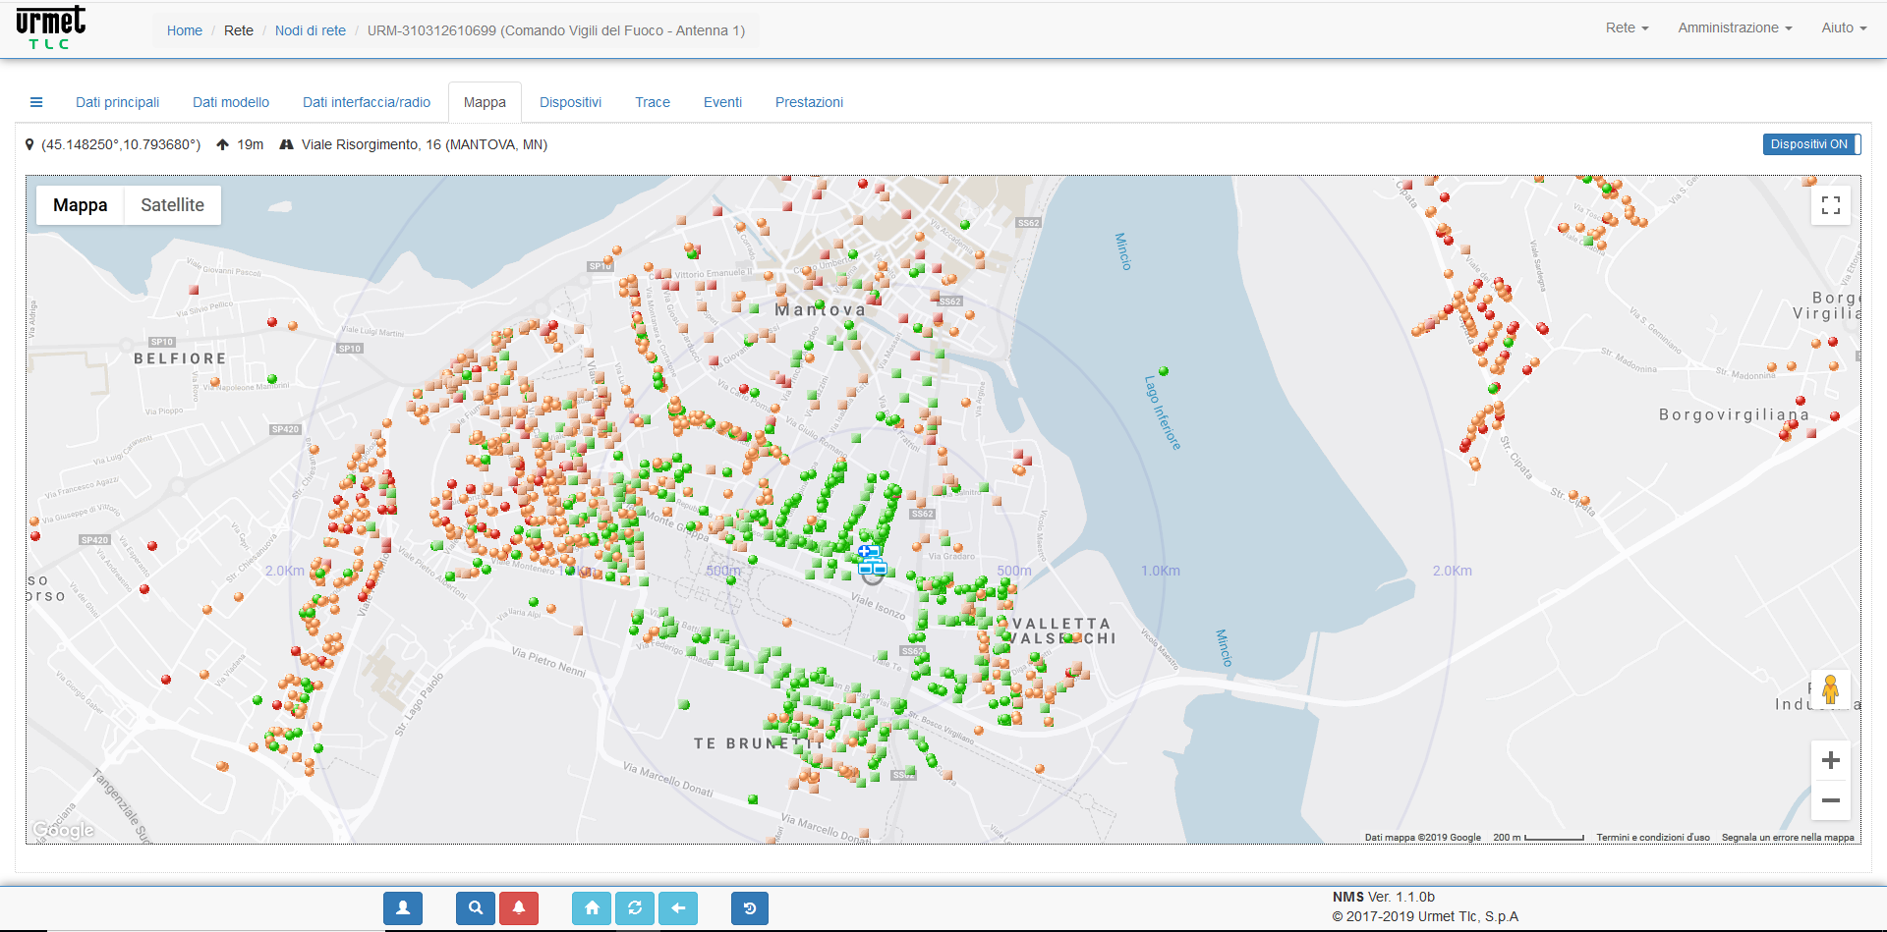
Task: Click the Street View pegman icon
Action: [x=1830, y=690]
